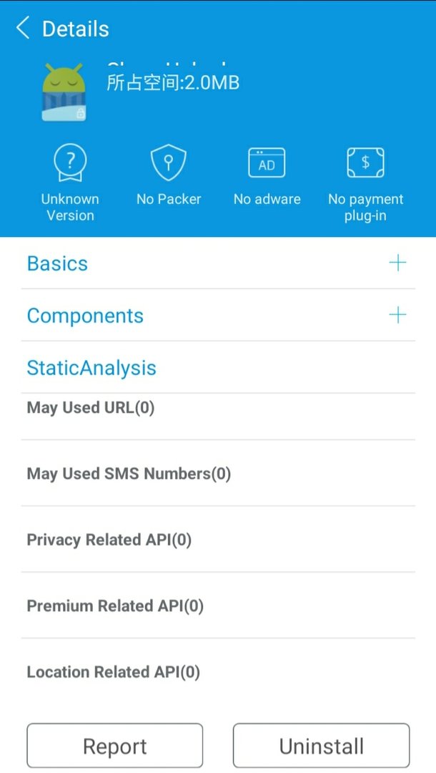
Task: Open Premium Related API(0) entry
Action: point(218,606)
